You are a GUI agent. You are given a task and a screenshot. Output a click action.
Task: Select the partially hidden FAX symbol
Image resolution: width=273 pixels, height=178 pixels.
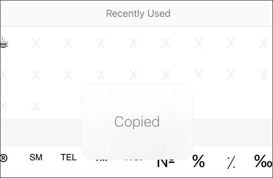(134, 159)
